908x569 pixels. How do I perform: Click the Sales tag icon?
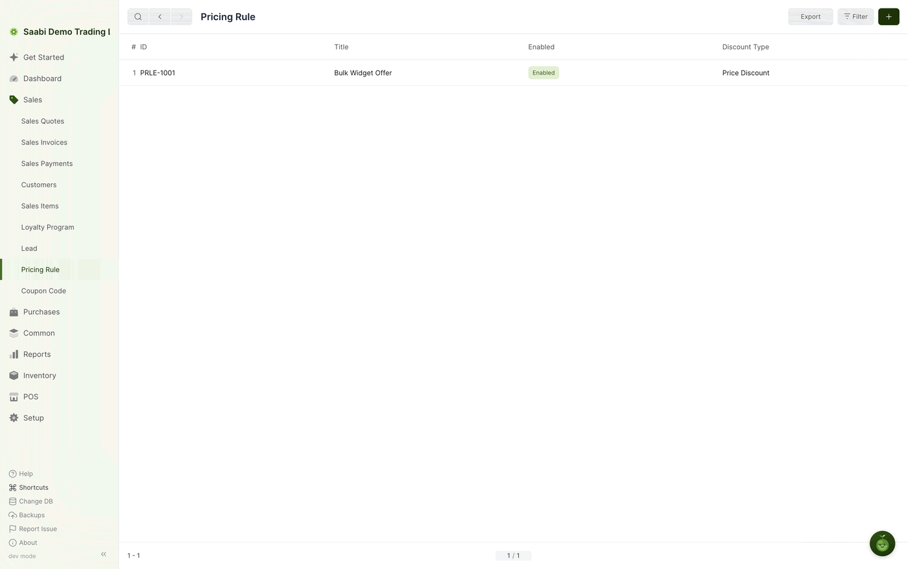pos(14,100)
